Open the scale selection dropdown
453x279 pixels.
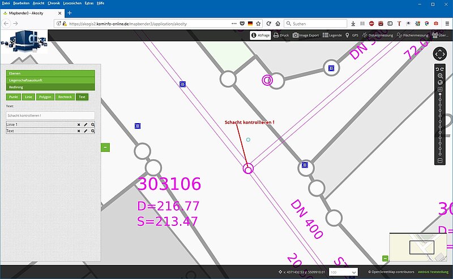[343, 272]
